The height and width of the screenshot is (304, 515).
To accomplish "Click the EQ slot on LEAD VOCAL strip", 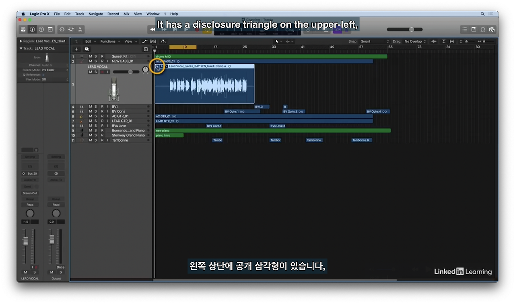I will click(x=30, y=166).
